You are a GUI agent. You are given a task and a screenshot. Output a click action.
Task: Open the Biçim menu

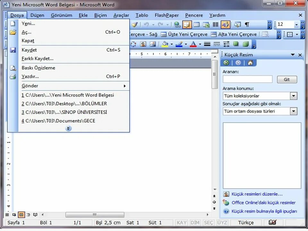pos(100,15)
